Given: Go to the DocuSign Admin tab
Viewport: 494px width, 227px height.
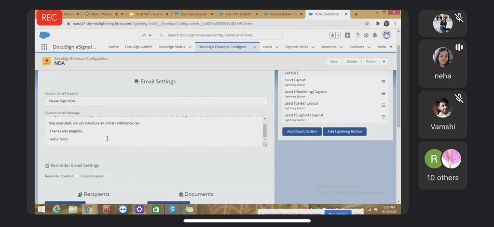Looking at the screenshot, I should coord(138,47).
